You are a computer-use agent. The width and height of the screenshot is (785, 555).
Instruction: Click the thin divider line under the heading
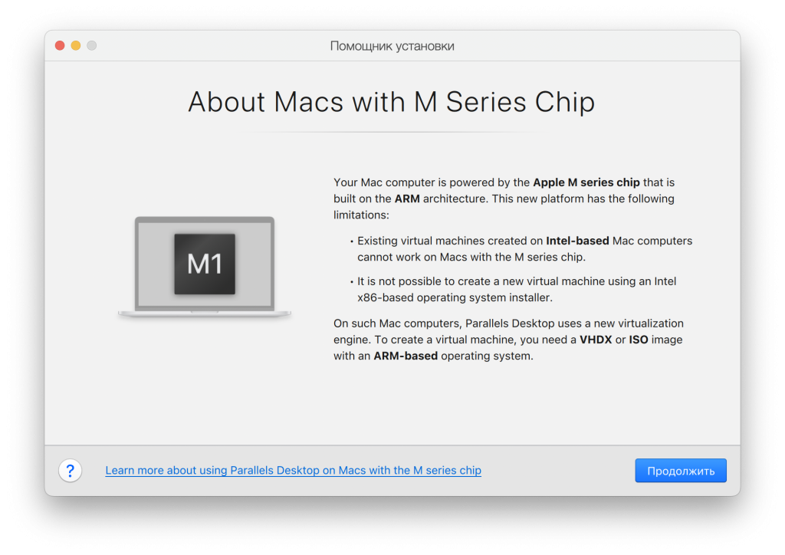point(392,133)
